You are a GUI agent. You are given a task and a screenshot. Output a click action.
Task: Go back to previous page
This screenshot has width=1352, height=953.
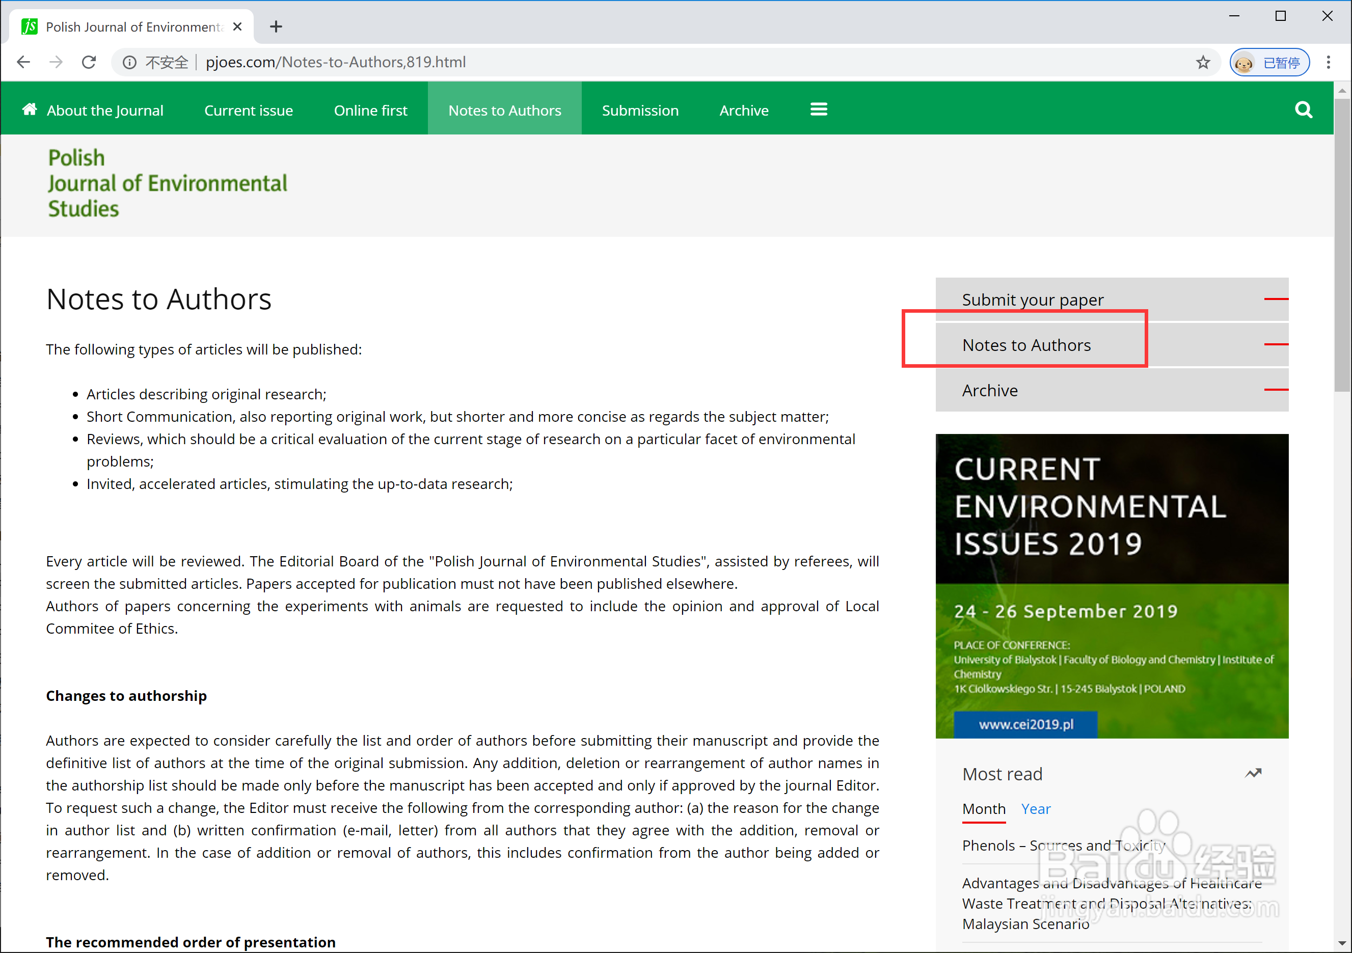pyautogui.click(x=23, y=62)
